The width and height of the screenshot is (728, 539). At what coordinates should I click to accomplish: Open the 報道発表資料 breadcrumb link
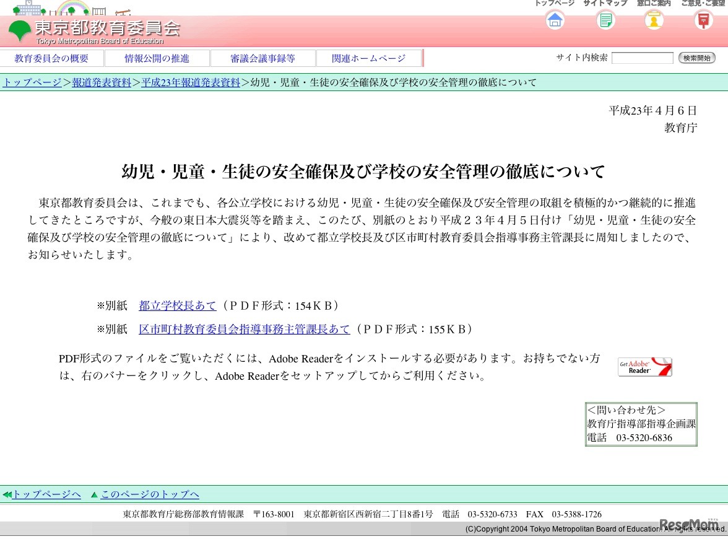coord(101,82)
